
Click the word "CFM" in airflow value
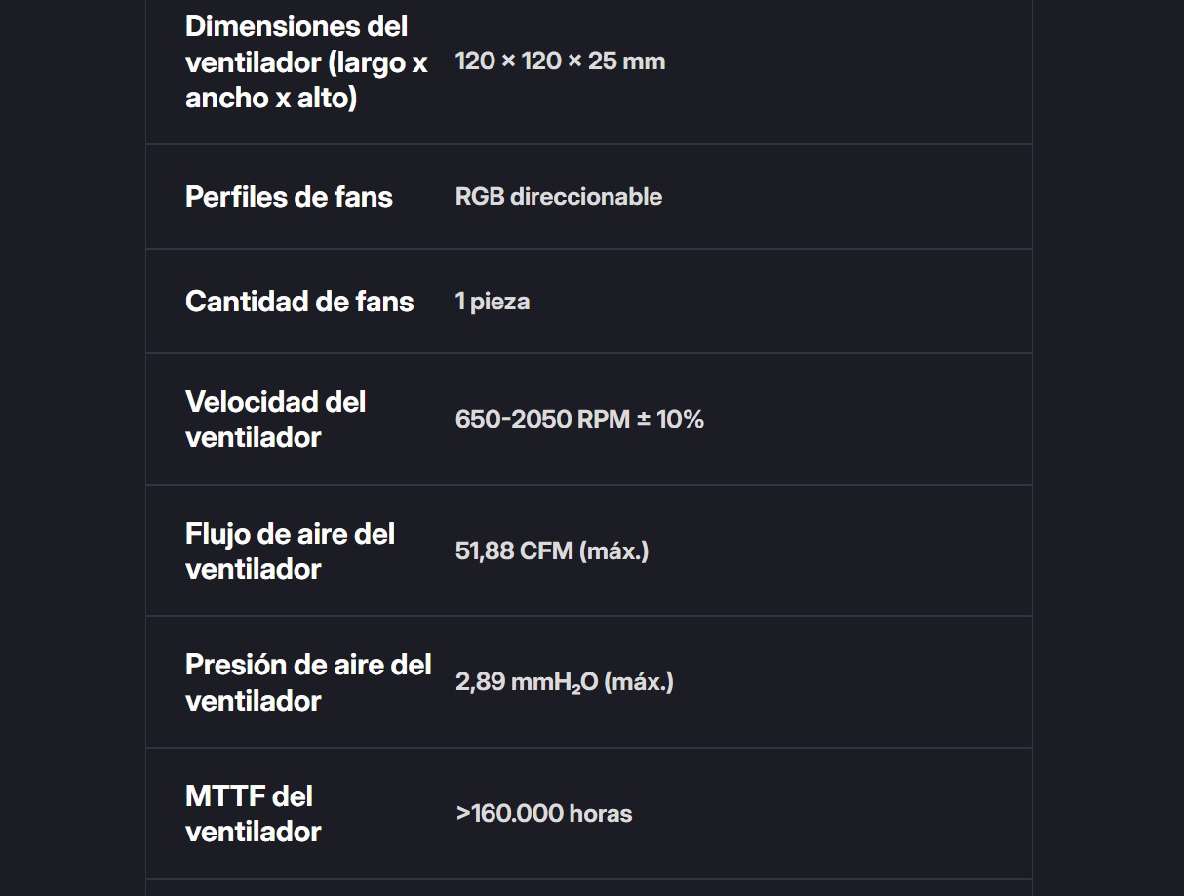tap(546, 551)
